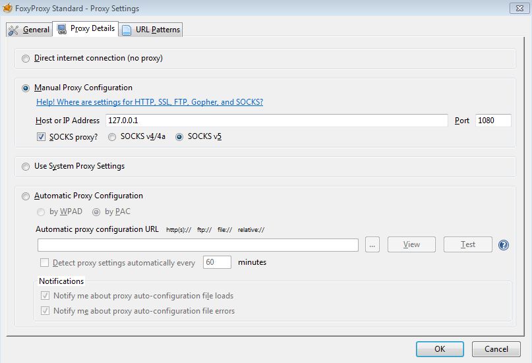Click the URL Patterns tab page icon
532x363 pixels.
(127, 30)
